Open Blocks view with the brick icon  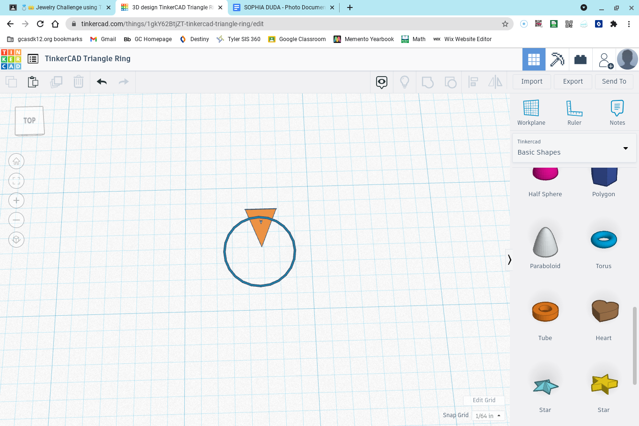tap(581, 59)
